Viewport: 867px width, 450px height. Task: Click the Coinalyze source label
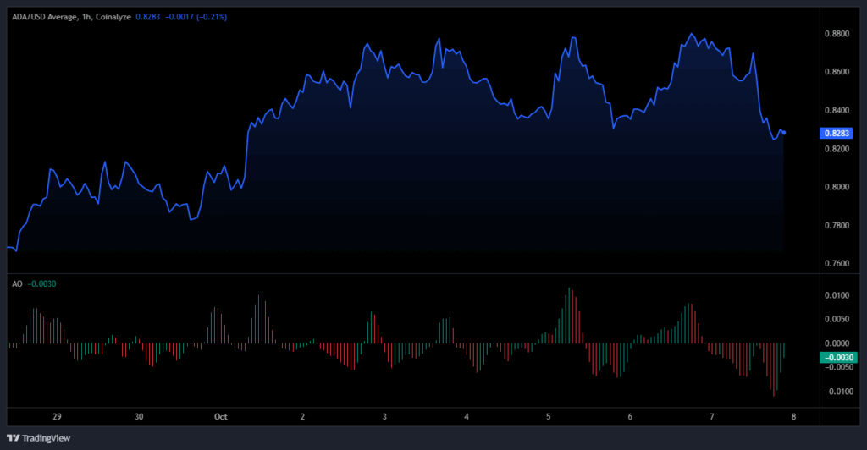point(111,16)
